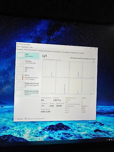Click the large ЦП heading above the graphs
The image size is (114, 152).
45,56
